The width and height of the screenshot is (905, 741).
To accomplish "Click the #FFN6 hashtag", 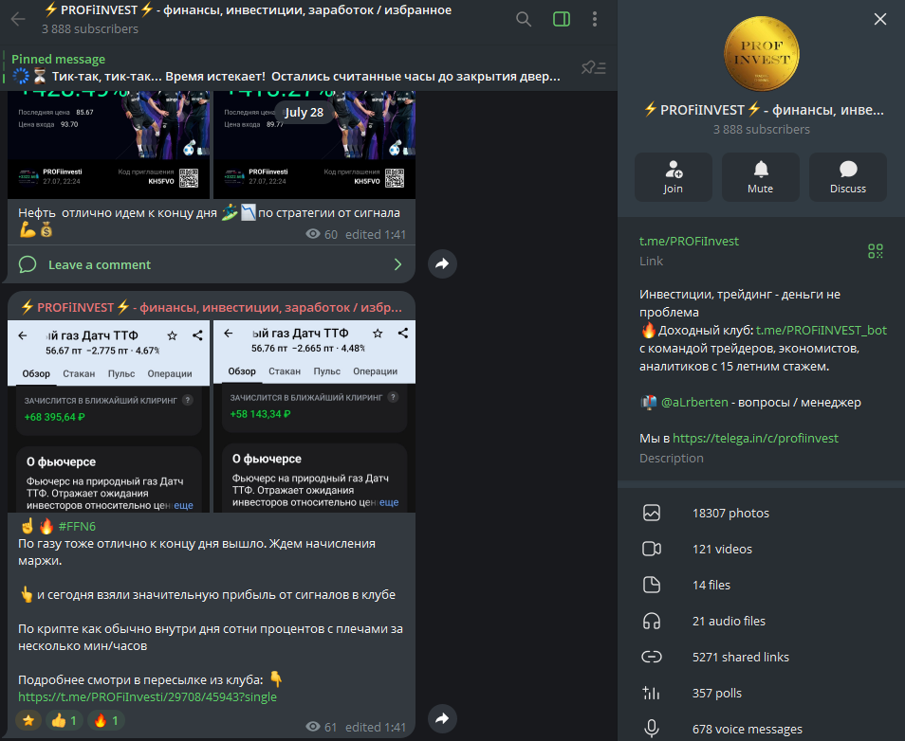I will click(x=77, y=526).
